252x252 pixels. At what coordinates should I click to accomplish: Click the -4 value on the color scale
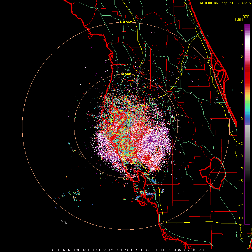(241, 168)
